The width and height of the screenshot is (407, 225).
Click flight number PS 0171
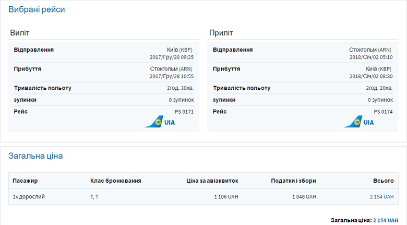click(x=184, y=112)
